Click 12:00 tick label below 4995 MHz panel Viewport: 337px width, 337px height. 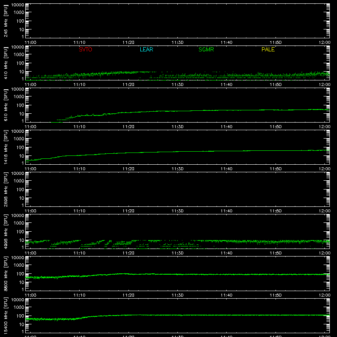pyautogui.click(x=324, y=253)
